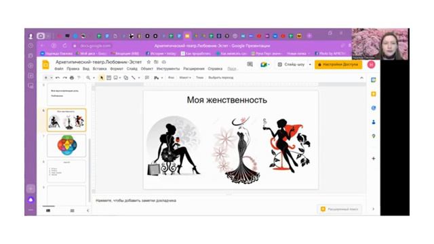Click the zoom magnifier icon
Screen dimensions: 434x244
point(88,78)
